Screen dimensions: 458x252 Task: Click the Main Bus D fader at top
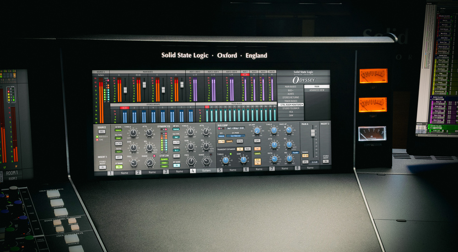coord(182,85)
